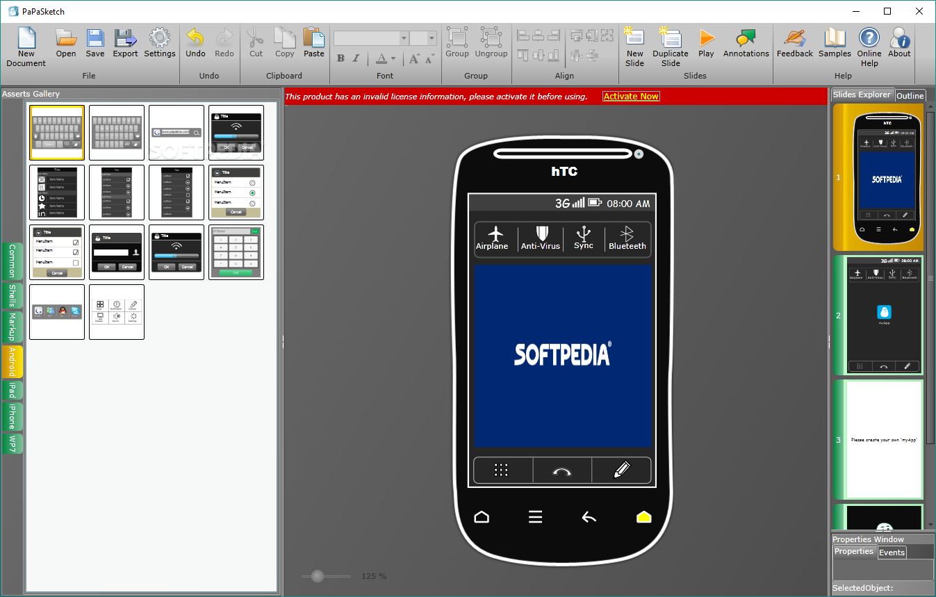Select slide 2 with myApp icon
The height and width of the screenshot is (597, 936).
click(878, 315)
